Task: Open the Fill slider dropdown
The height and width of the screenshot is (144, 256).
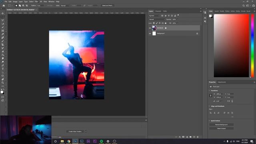Action: tap(178, 23)
